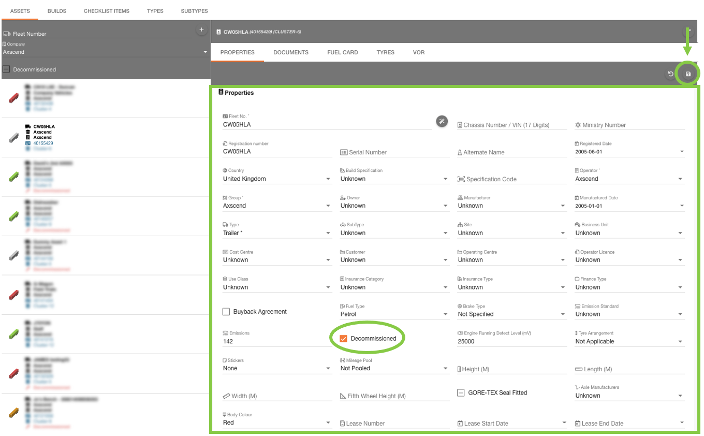Click the Chassis Number / VIN field
Image resolution: width=704 pixels, height=436 pixels.
pos(511,125)
